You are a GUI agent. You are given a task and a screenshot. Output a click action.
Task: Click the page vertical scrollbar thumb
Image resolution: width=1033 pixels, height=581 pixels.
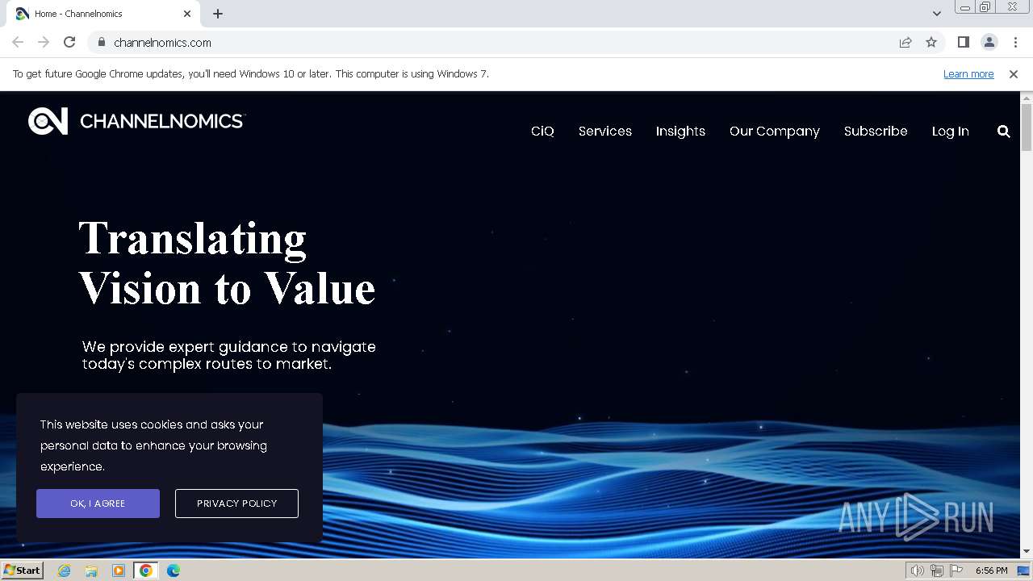coord(1026,127)
